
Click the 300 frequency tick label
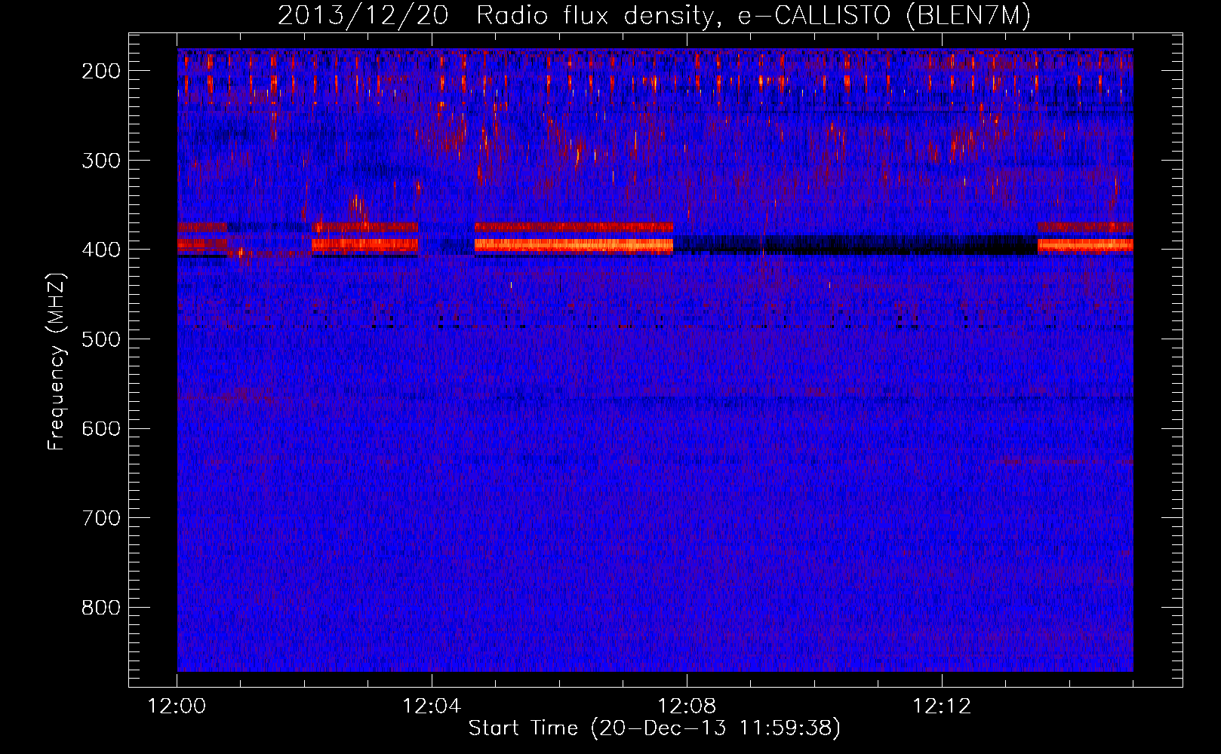click(100, 160)
